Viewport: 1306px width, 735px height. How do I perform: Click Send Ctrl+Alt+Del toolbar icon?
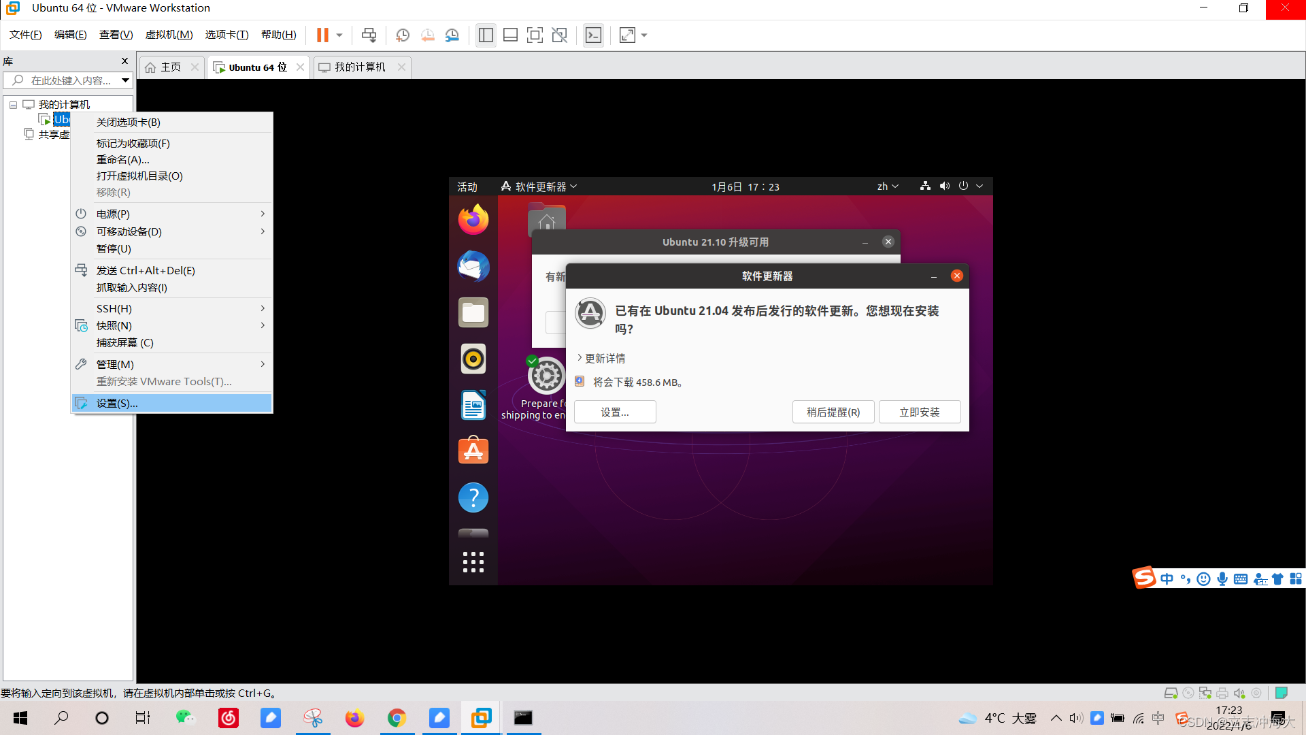369,35
